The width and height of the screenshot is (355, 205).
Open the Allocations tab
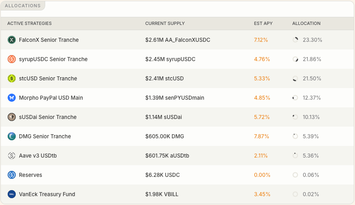23,6
